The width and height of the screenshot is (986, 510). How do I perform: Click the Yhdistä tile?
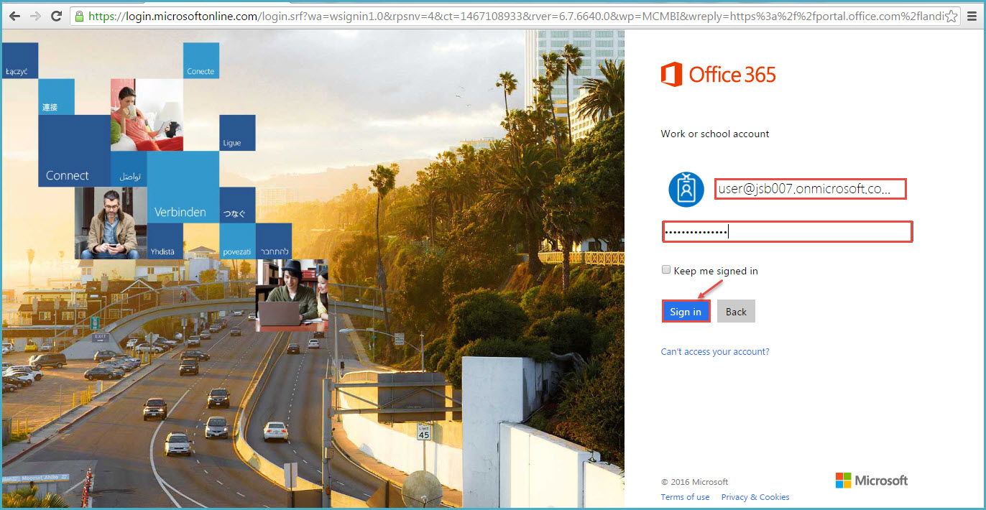(165, 241)
